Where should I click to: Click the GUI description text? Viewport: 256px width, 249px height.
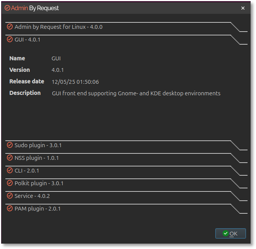[x=136, y=93]
